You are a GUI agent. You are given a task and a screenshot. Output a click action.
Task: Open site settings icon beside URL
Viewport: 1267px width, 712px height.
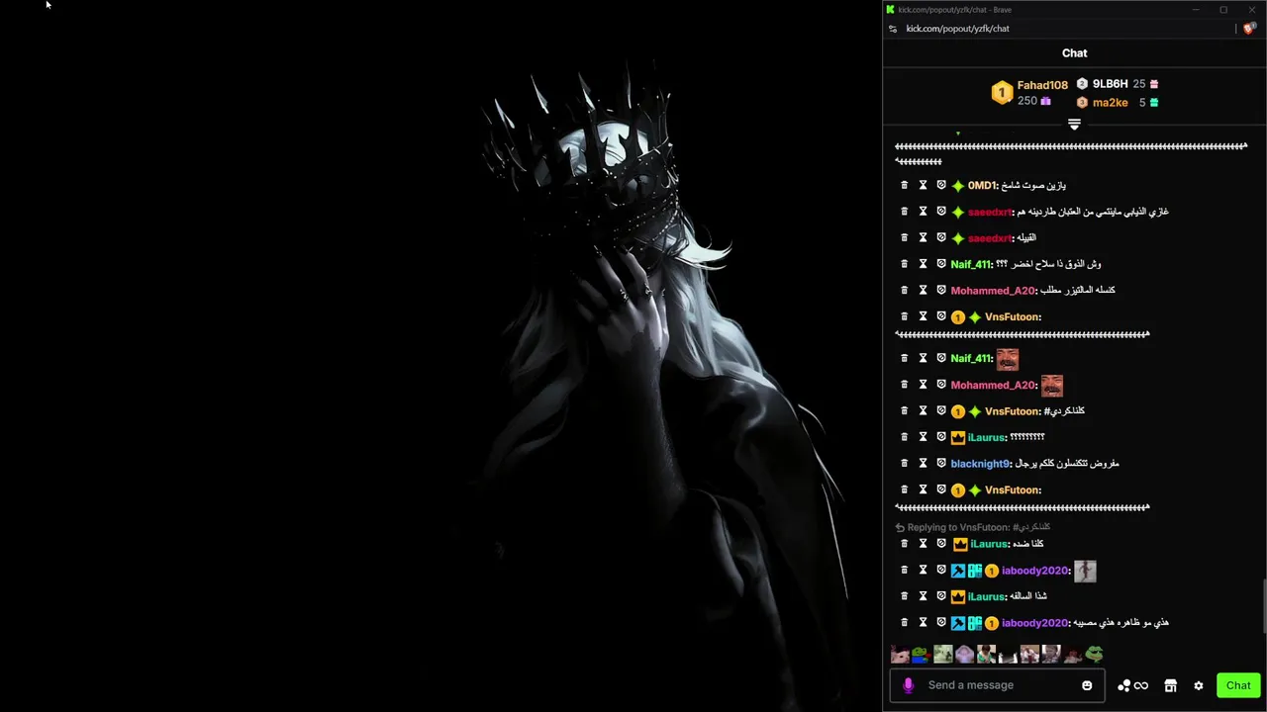(x=893, y=29)
